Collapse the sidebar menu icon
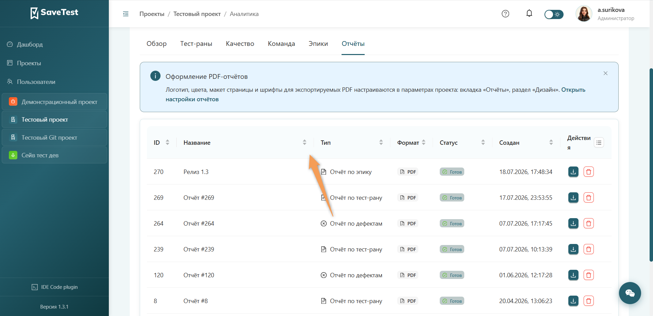653x316 pixels. click(x=126, y=14)
